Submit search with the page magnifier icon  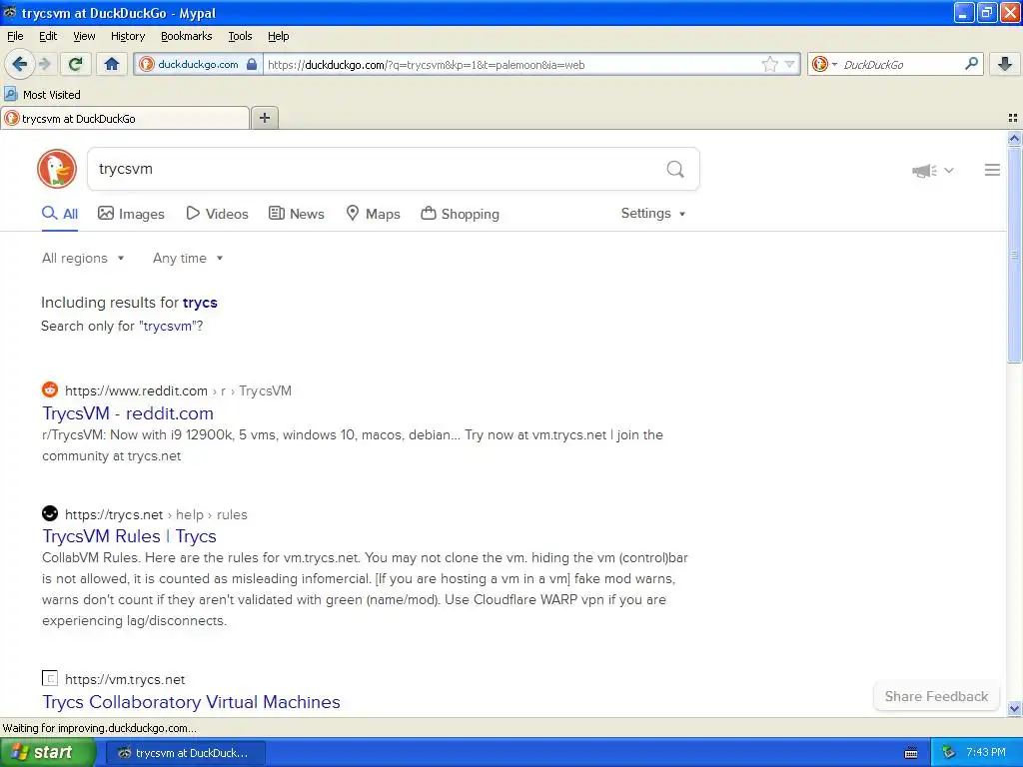point(675,170)
